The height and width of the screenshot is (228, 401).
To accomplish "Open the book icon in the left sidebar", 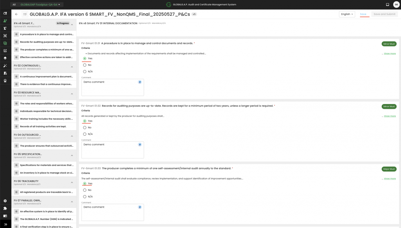I will coord(5,215).
